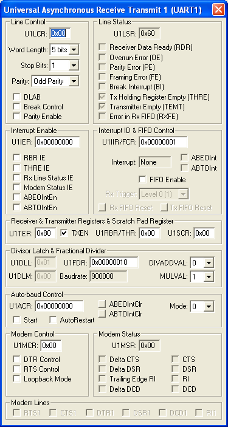Click the U1TER register field
This screenshot has height=427, width=228.
[45, 233]
